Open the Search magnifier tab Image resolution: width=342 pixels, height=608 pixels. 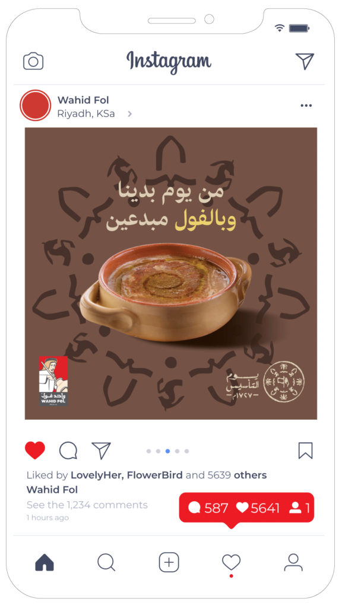click(106, 562)
